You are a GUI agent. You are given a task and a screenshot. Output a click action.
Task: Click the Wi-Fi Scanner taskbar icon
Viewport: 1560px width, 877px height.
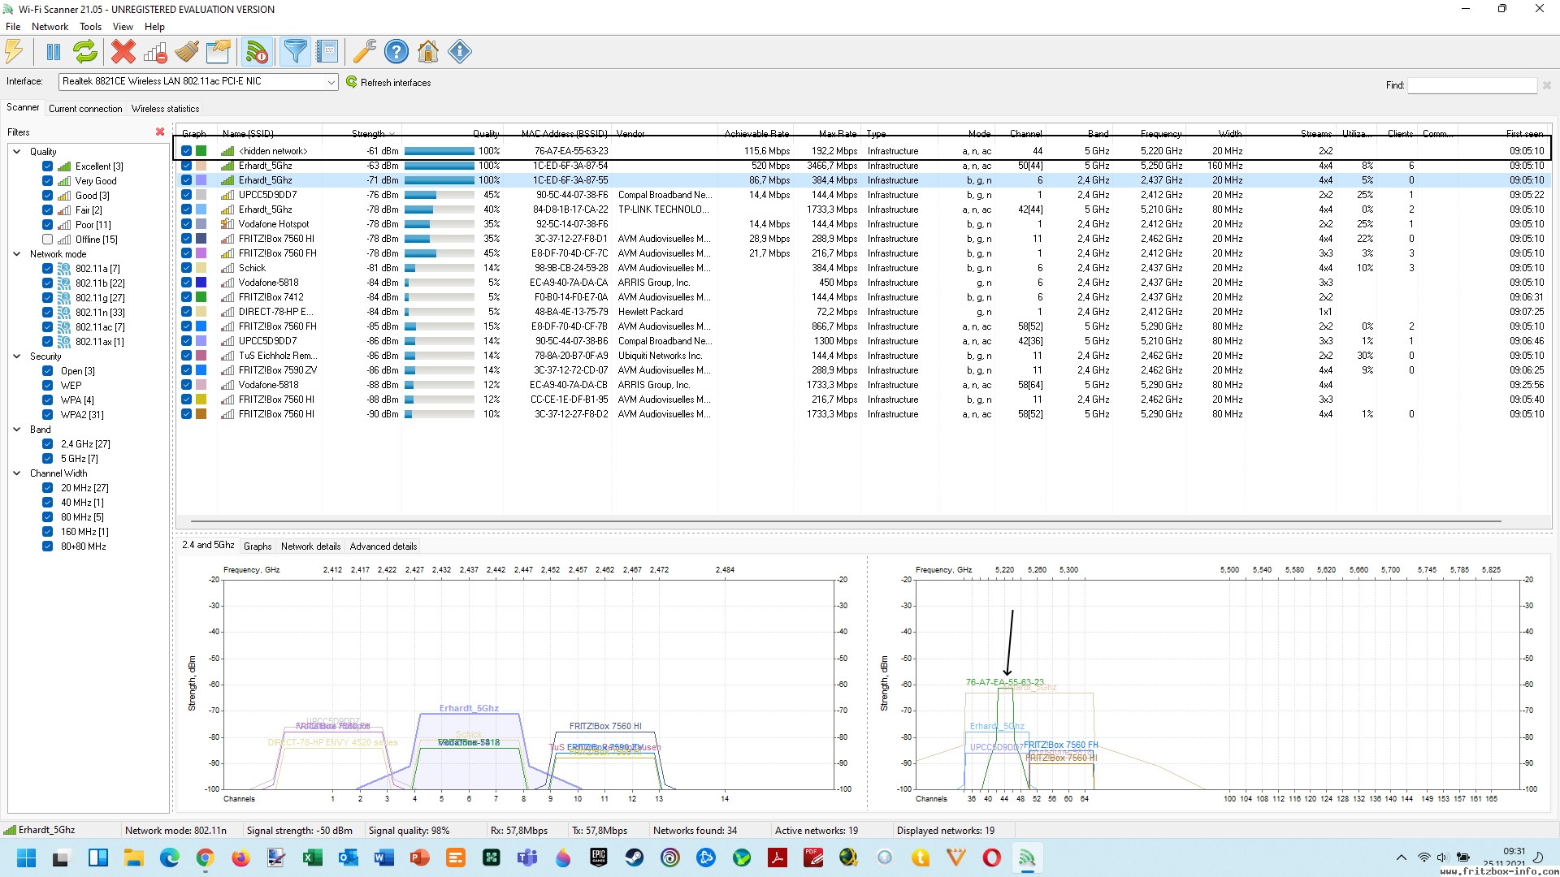click(1027, 858)
